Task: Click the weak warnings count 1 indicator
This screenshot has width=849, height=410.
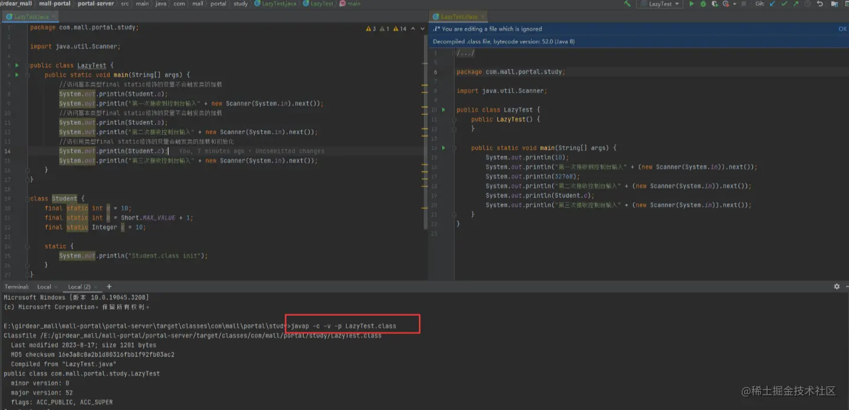Action: (384, 29)
